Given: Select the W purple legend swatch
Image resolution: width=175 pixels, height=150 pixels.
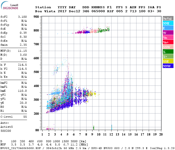Looking at the screenshot, I should [168, 32].
